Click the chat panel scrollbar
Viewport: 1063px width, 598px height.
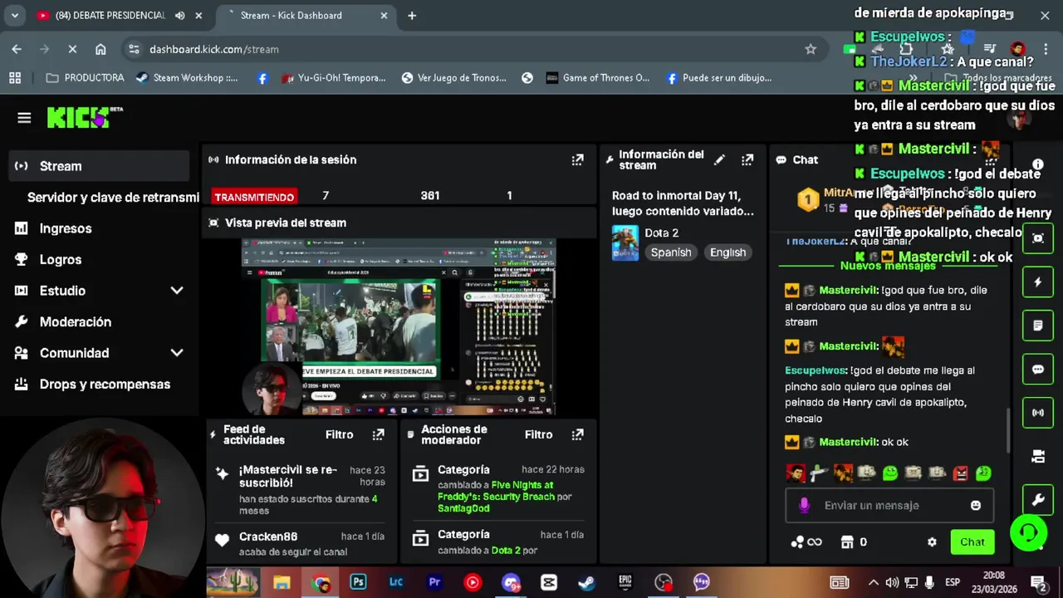(1010, 432)
